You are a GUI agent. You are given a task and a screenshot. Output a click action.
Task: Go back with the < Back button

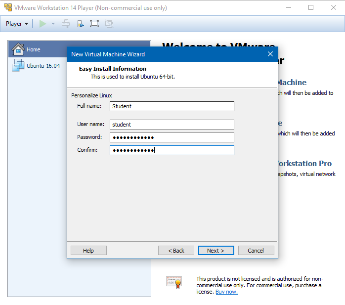coord(176,251)
